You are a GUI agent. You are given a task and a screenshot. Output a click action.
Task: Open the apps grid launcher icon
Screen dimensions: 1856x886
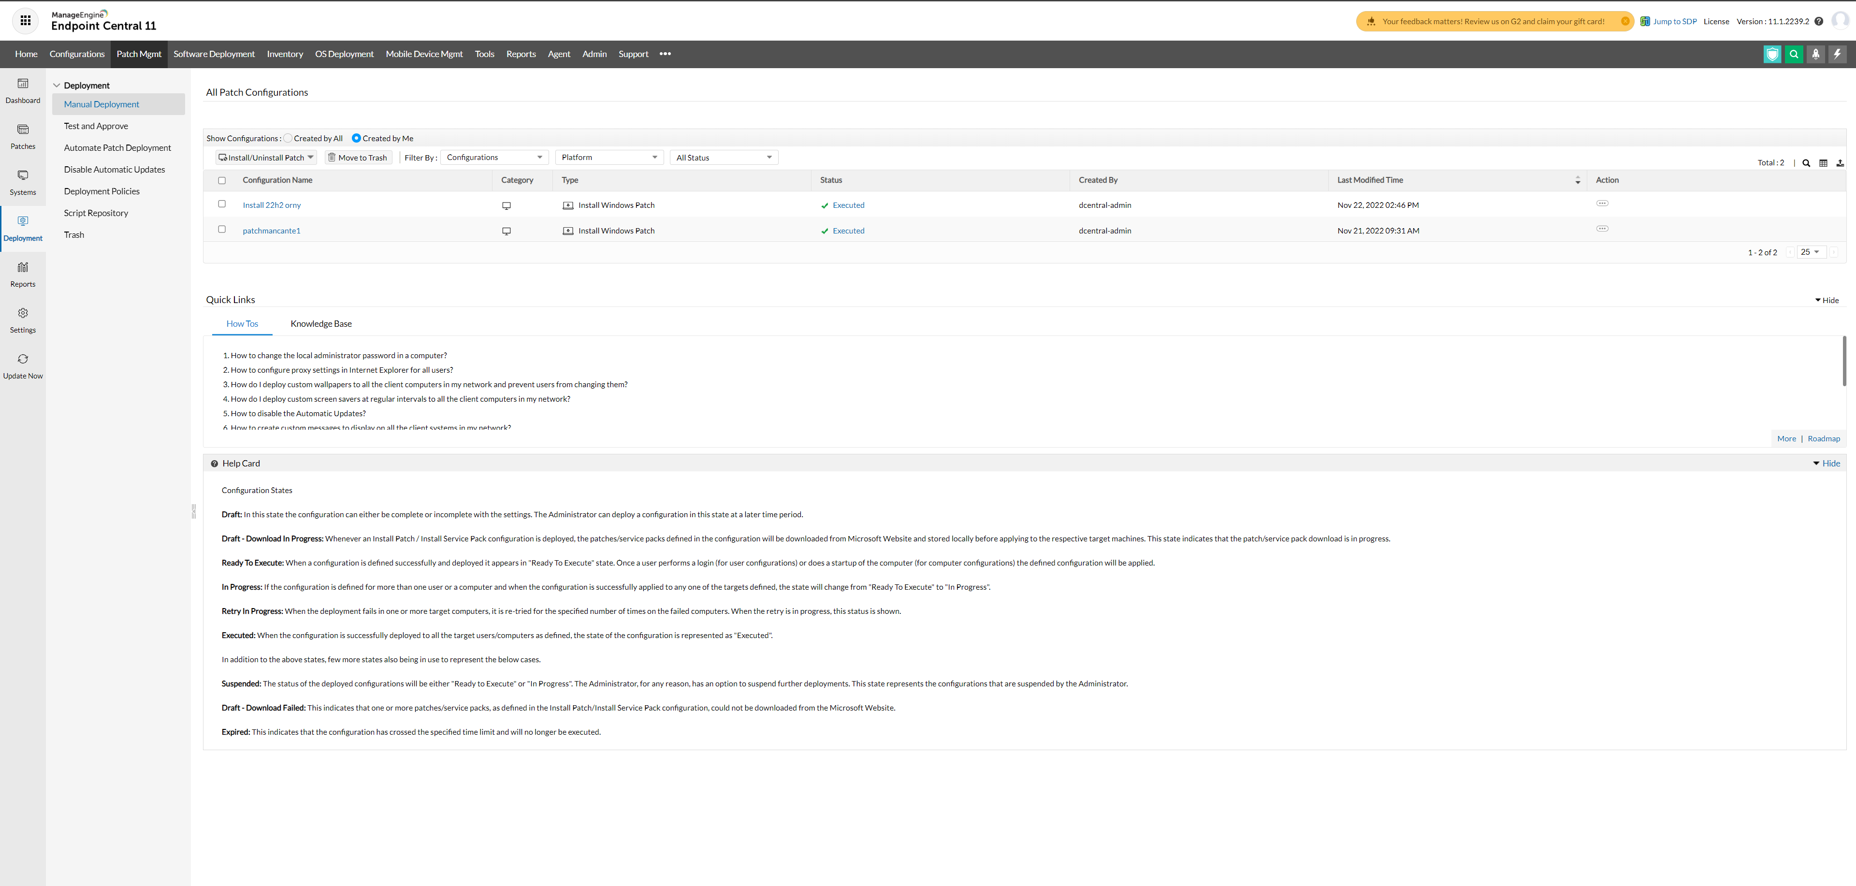click(x=25, y=21)
